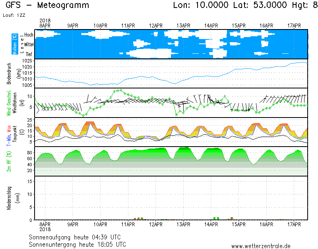The width and height of the screenshot is (318, 249).
Task: Select the Tief cloud level label
Action: tap(29, 54)
